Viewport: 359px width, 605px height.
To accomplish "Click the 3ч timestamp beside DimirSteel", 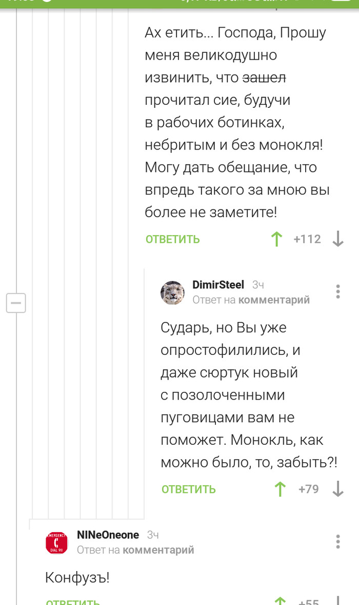I will click(258, 285).
